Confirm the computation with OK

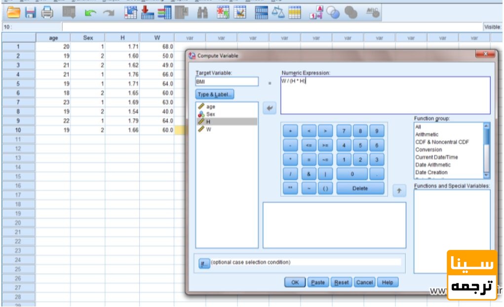click(x=295, y=282)
